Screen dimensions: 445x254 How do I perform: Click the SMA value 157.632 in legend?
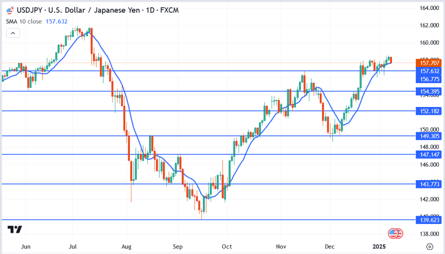(56, 21)
